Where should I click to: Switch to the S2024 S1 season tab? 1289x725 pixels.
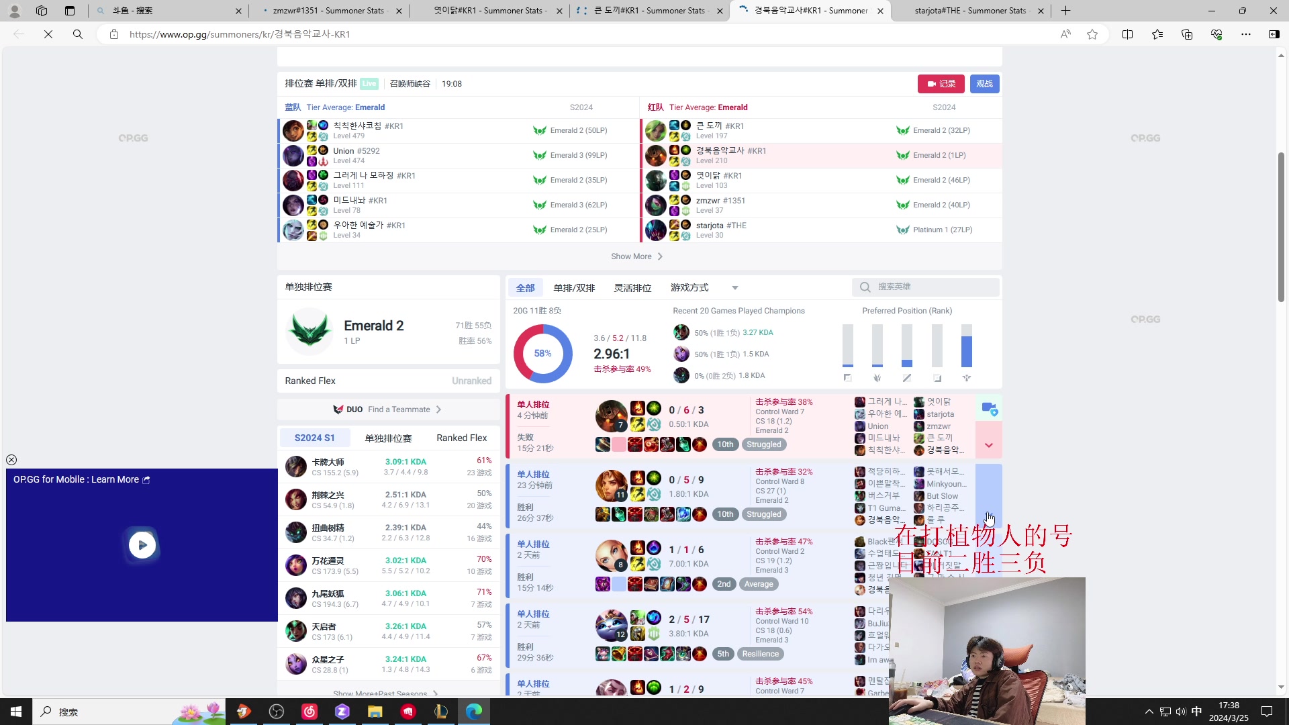pos(314,438)
